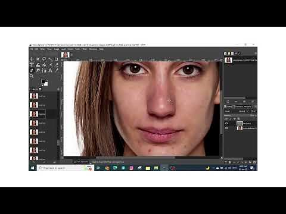Image resolution: width=286 pixels, height=214 pixels.
Task: Click the taskbar clock
Action: tap(243, 168)
